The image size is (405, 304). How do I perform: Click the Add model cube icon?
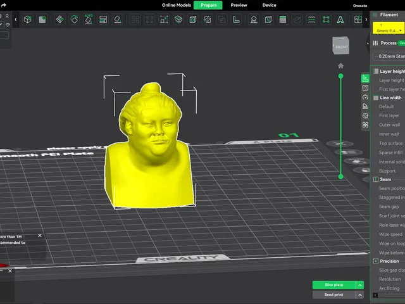[28, 20]
